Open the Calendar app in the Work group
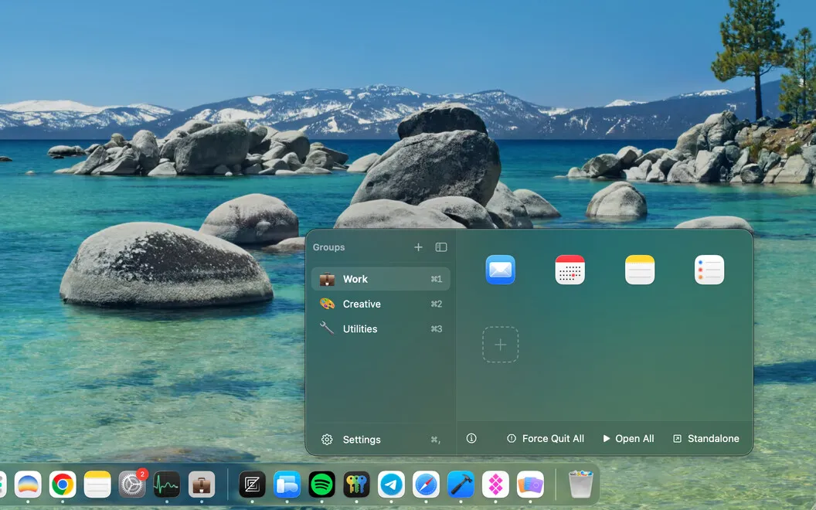Screen dimensions: 816x510 coord(569,270)
